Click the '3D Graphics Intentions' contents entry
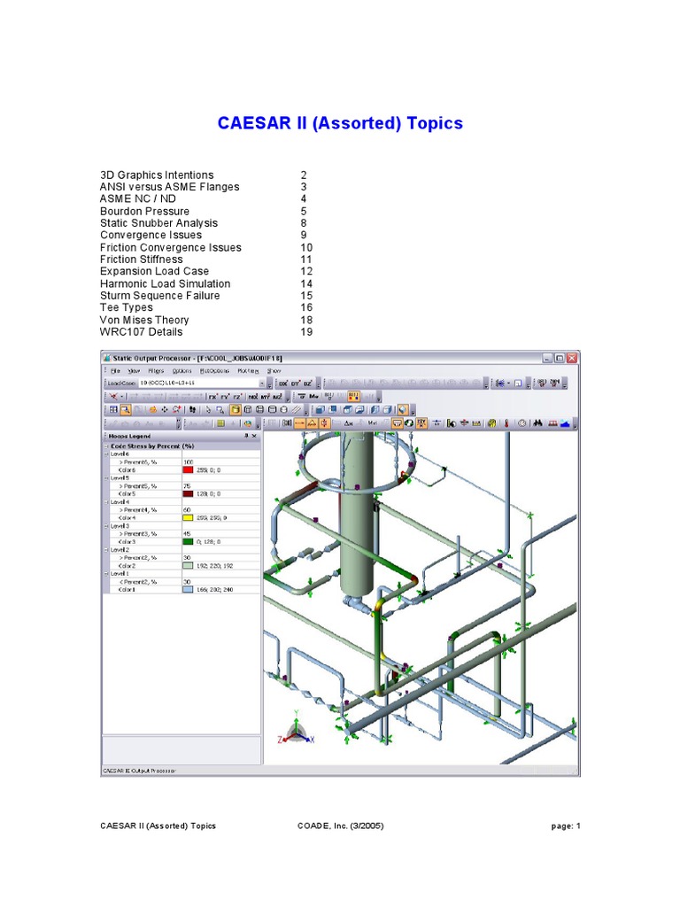 [x=157, y=174]
